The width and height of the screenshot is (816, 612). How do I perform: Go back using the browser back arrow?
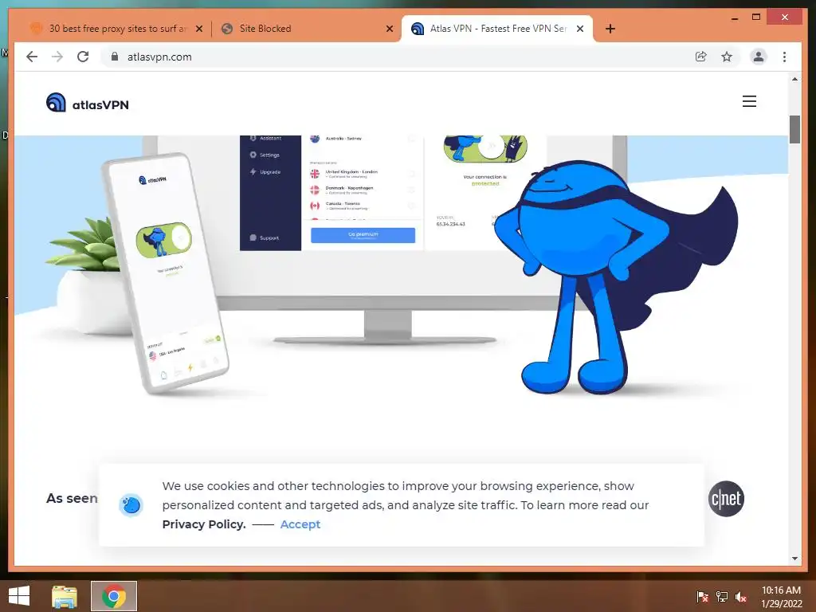click(x=32, y=57)
